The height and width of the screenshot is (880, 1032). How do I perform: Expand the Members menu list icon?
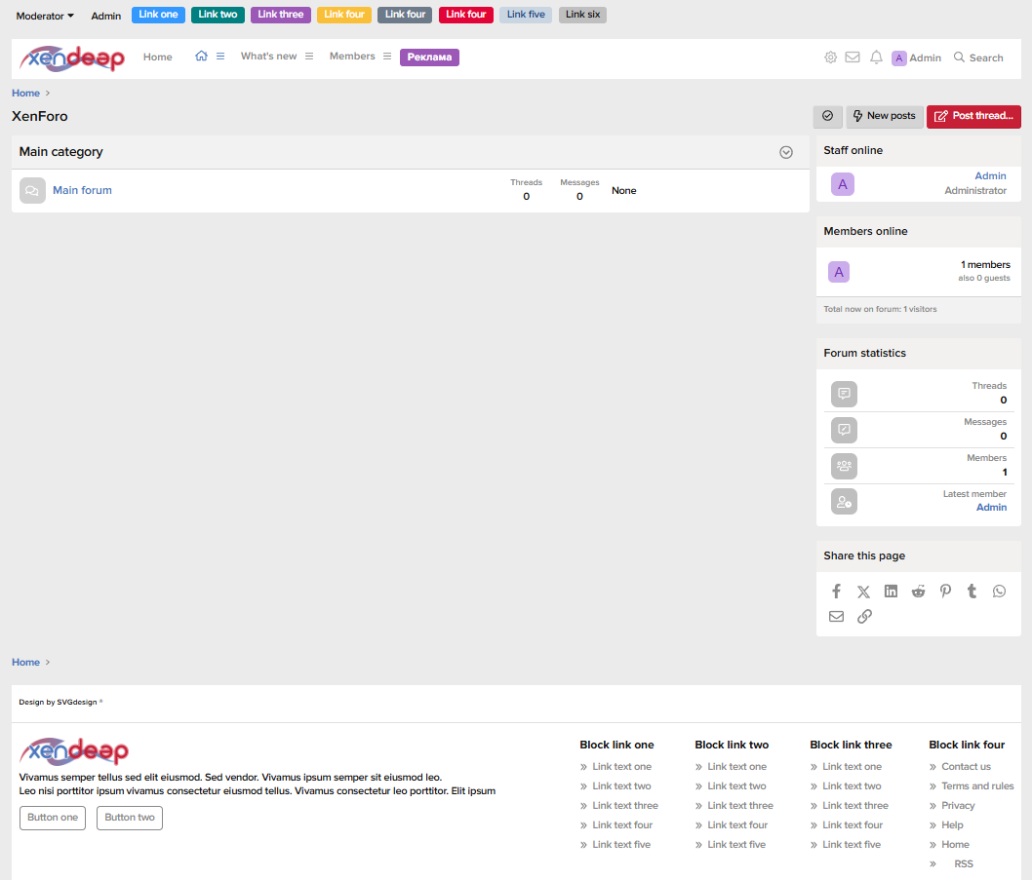tap(387, 57)
